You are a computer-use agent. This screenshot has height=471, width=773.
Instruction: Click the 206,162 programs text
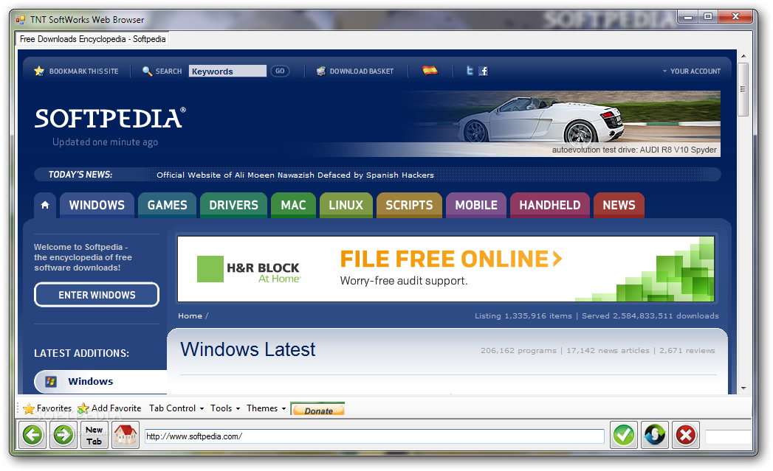[x=518, y=350]
